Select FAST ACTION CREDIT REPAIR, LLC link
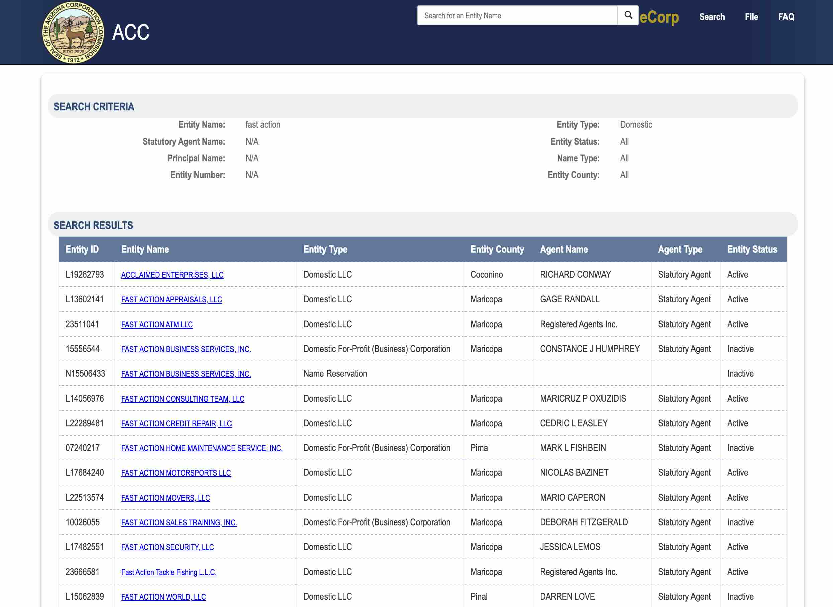This screenshot has height=607, width=833. [x=177, y=423]
